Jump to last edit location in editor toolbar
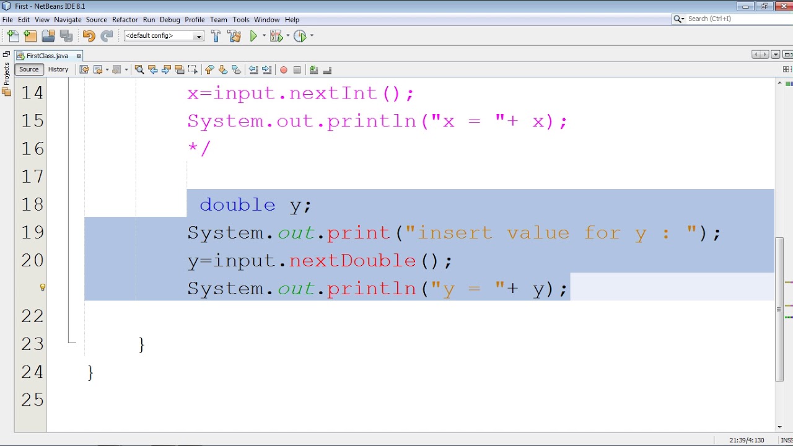This screenshot has height=446, width=793. 84,70
